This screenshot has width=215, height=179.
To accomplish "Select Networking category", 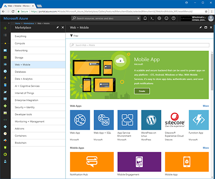I will pos(38,51).
